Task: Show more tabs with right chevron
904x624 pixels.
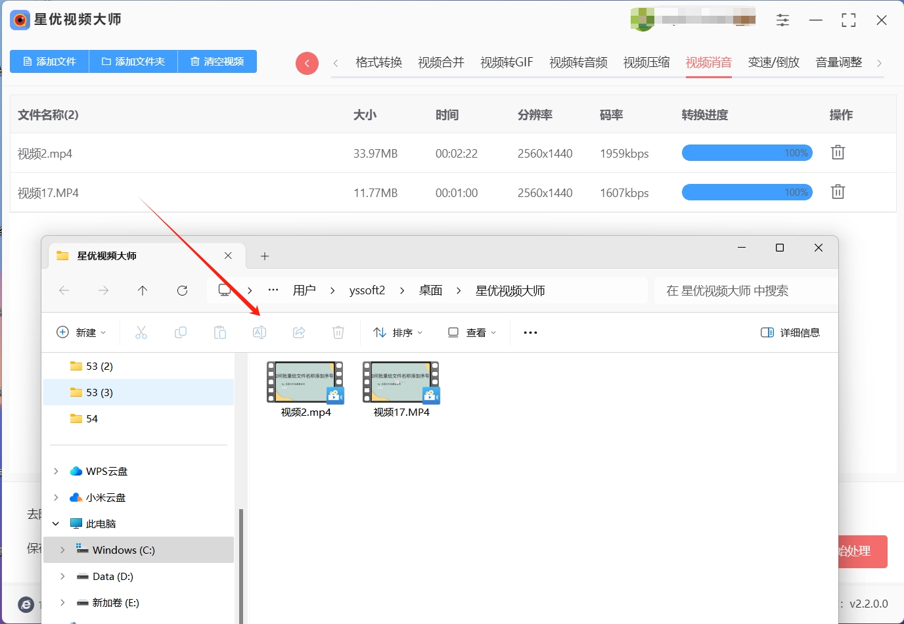Action: [x=879, y=63]
